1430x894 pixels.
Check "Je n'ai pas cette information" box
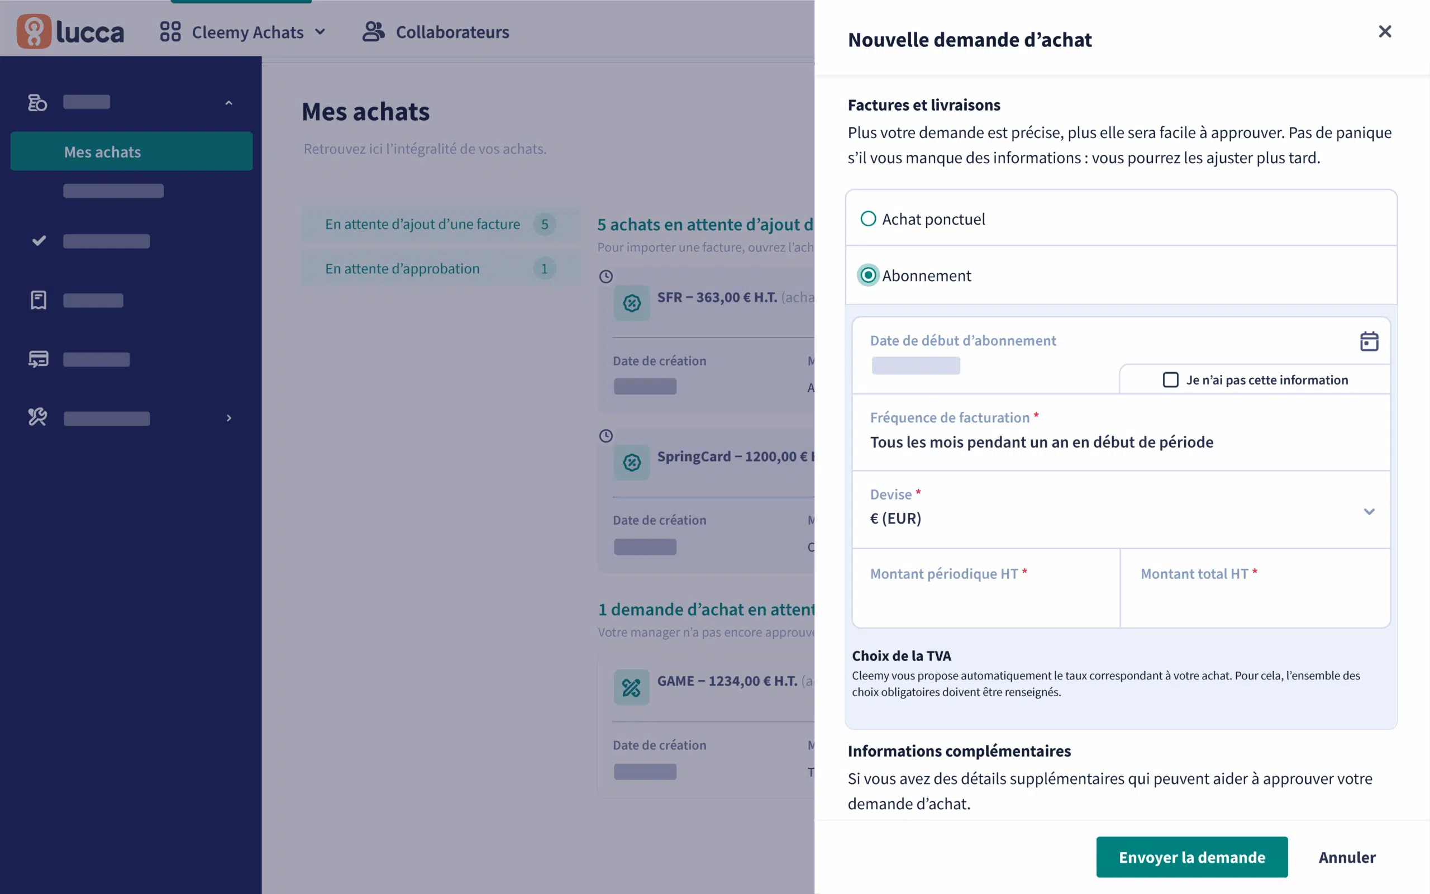click(x=1171, y=379)
